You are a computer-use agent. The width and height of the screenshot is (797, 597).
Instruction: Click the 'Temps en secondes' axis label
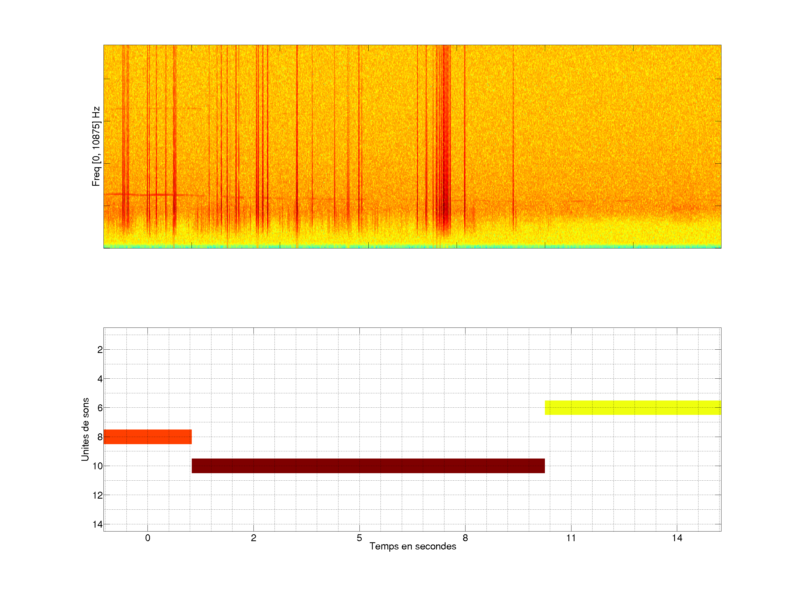(x=413, y=546)
